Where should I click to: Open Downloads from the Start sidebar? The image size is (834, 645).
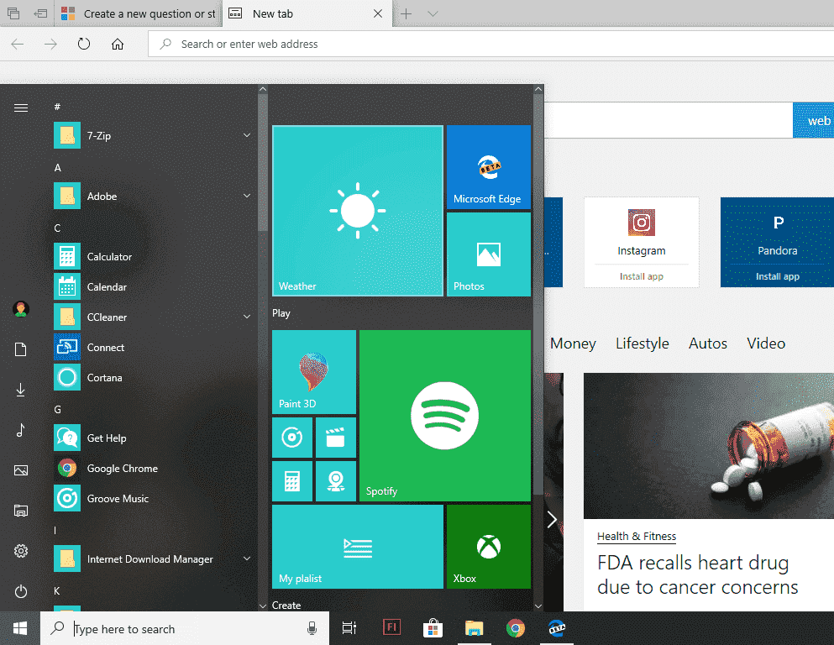tap(21, 390)
